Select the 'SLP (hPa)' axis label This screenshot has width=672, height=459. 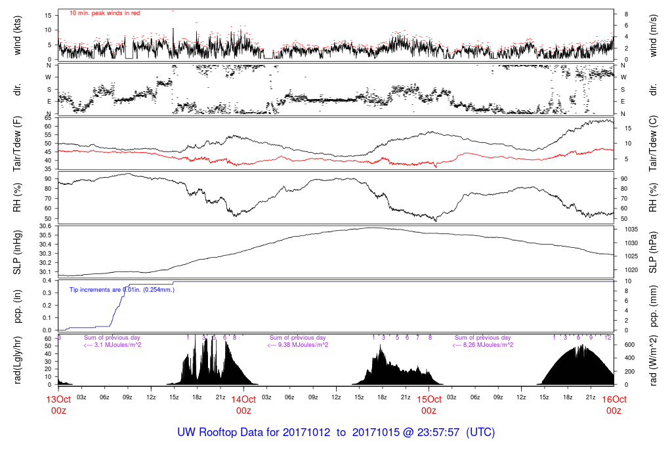(x=653, y=252)
